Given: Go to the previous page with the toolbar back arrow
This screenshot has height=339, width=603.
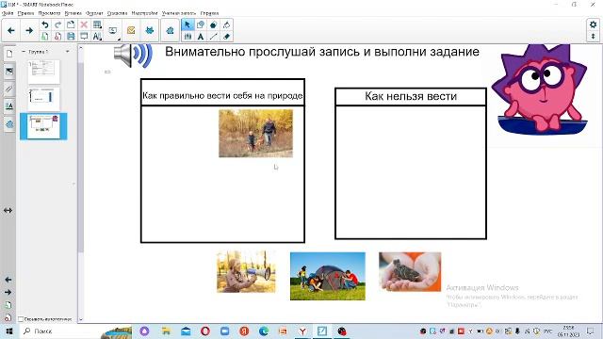Looking at the screenshot, I should [x=11, y=30].
